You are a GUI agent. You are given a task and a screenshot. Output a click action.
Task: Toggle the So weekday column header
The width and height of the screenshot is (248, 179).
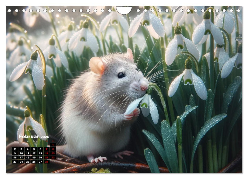tap(53, 141)
